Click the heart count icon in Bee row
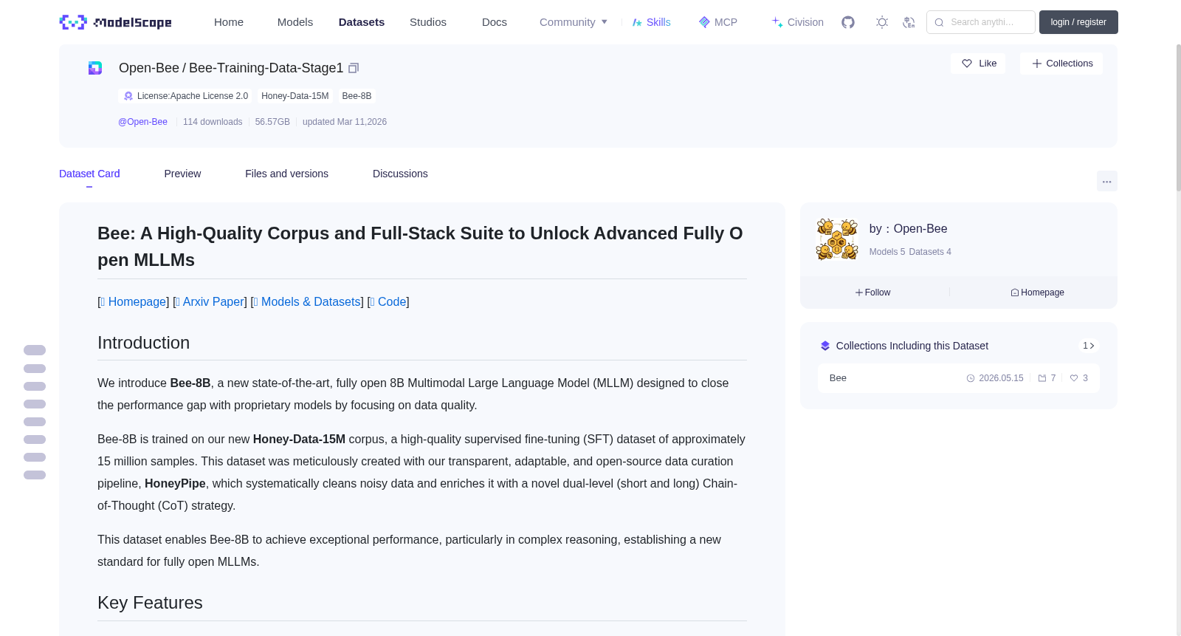The image size is (1181, 636). pos(1074,378)
